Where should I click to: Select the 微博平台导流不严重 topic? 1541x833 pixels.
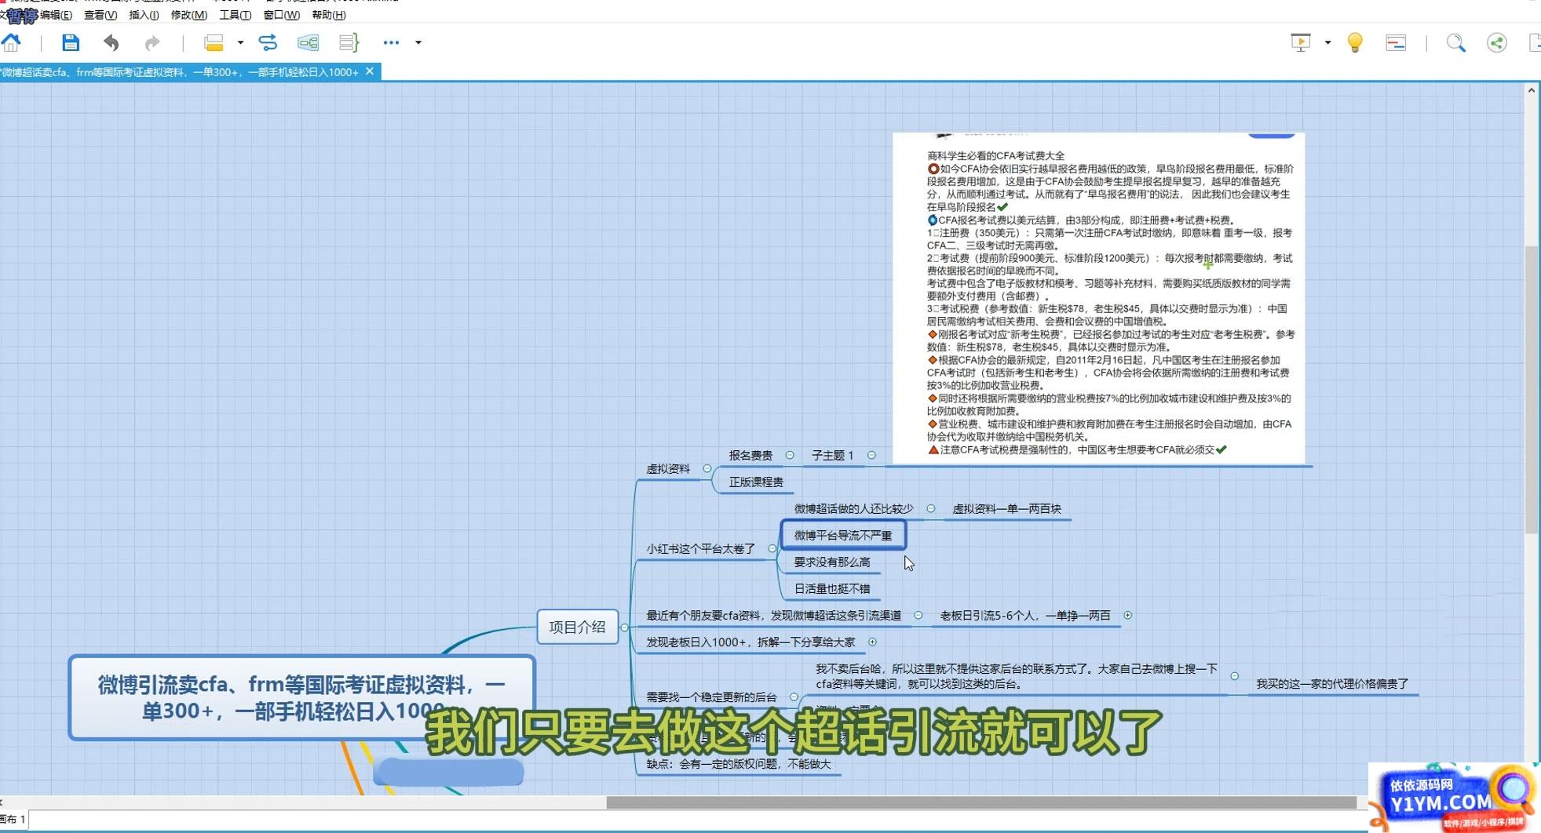pyautogui.click(x=843, y=536)
